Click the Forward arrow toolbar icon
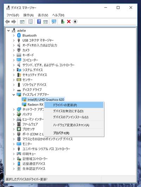Viewport: 141px width, 187px height. point(14,22)
